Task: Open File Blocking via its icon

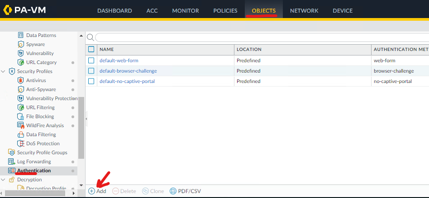Action: [20, 116]
